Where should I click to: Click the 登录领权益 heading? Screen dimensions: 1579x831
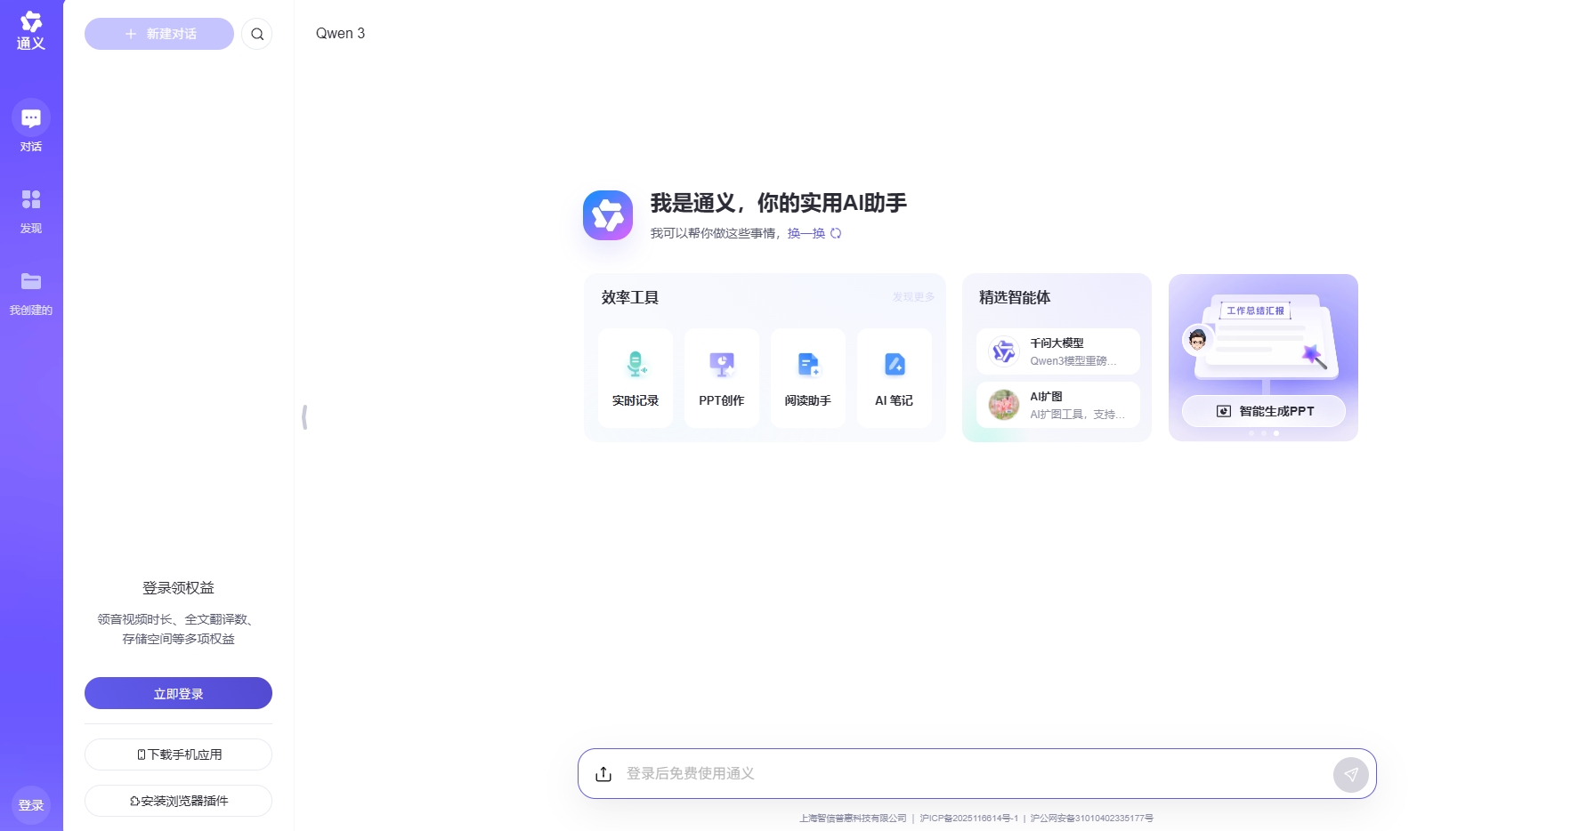pyautogui.click(x=178, y=588)
